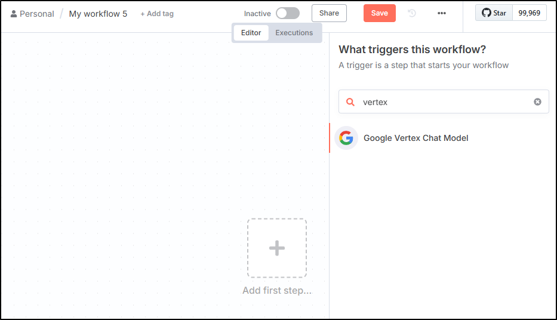Clear the vertex search text
Screen dimensions: 557x320
tap(537, 102)
